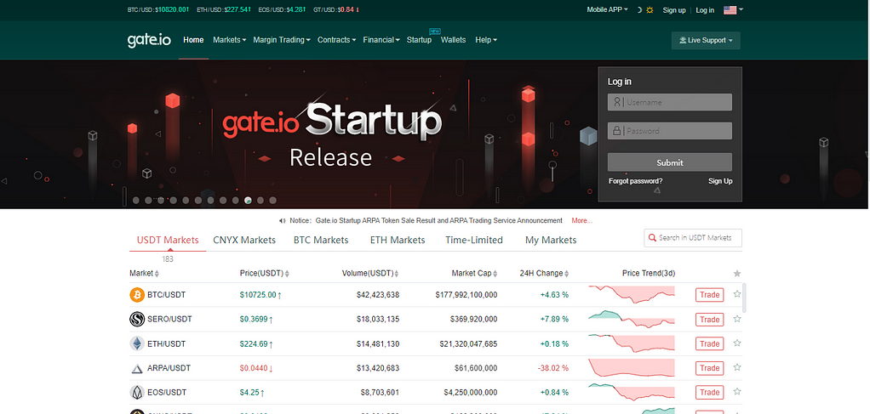
Task: Sort by Price(USDT) column arrows
Action: coord(287,274)
